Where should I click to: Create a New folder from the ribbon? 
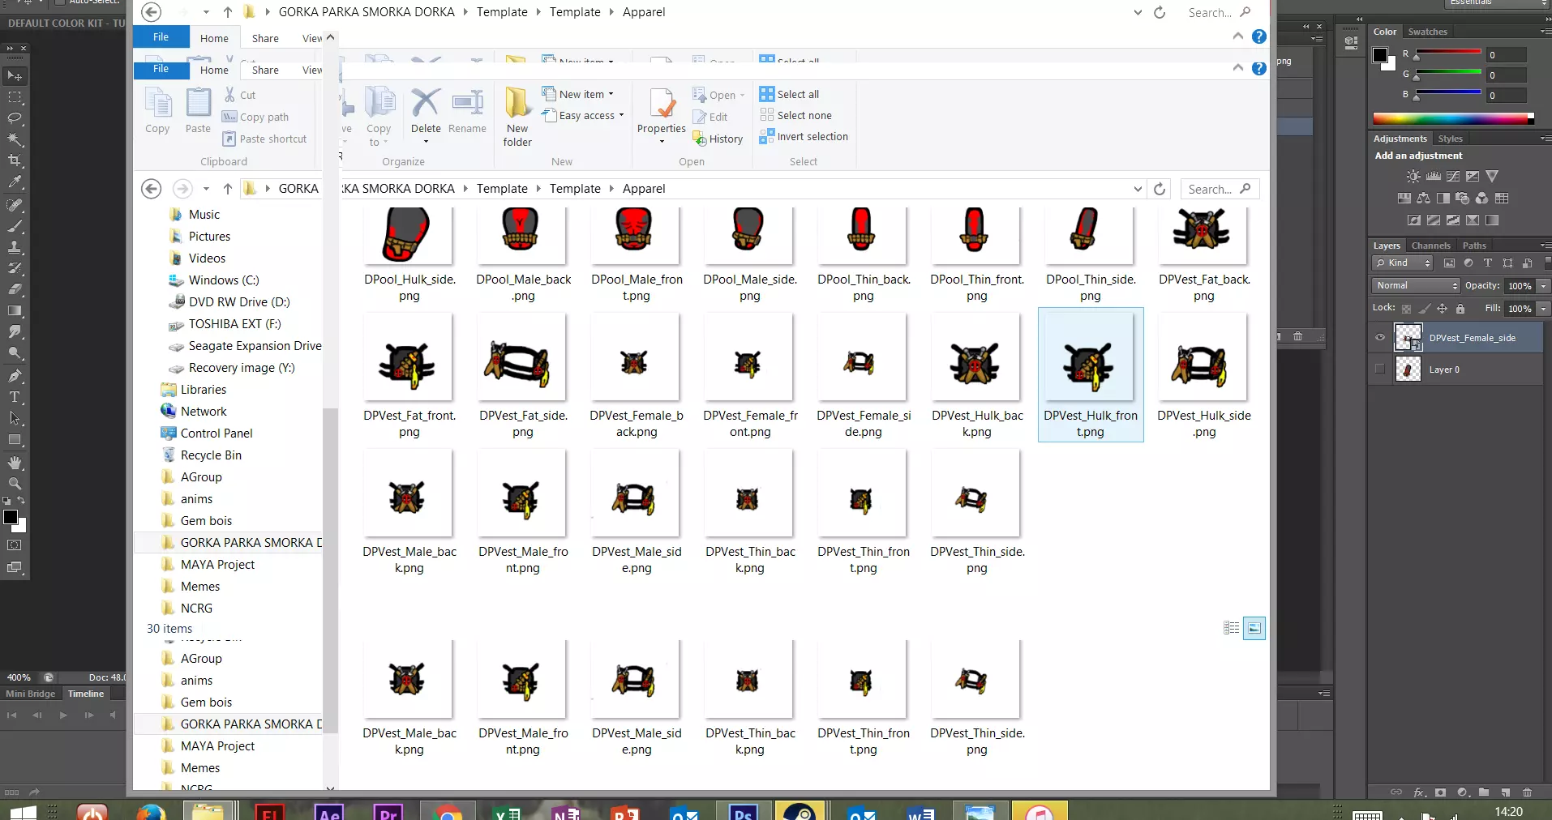point(517,117)
